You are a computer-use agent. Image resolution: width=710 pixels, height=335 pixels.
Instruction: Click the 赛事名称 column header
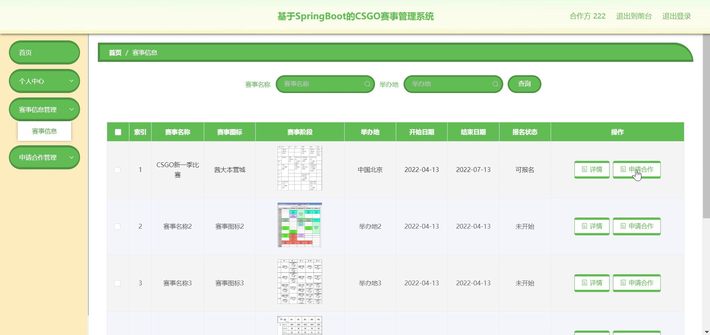coord(177,132)
